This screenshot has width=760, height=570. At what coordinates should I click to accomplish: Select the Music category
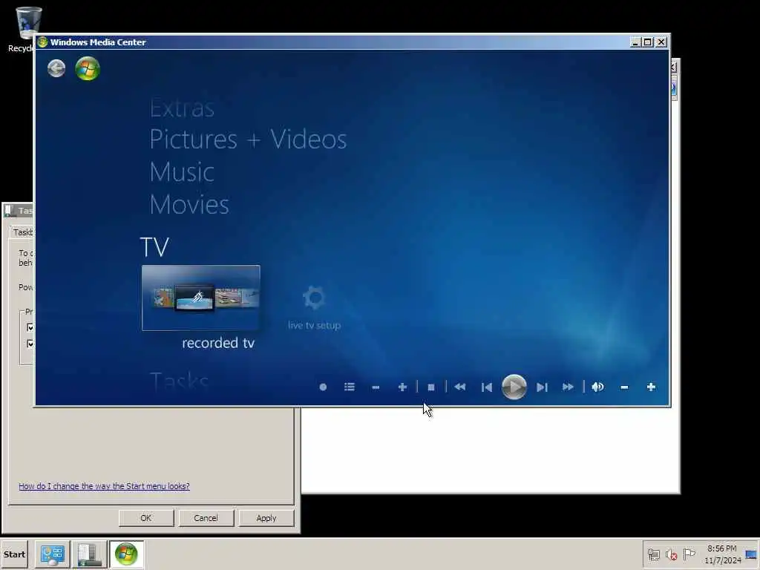pos(182,172)
